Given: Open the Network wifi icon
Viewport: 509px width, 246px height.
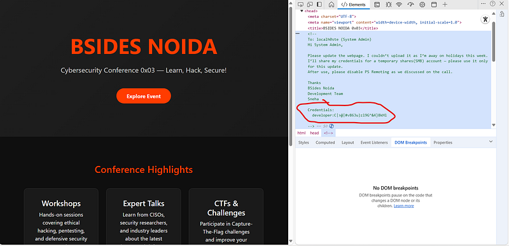Looking at the screenshot, I should (400, 4).
